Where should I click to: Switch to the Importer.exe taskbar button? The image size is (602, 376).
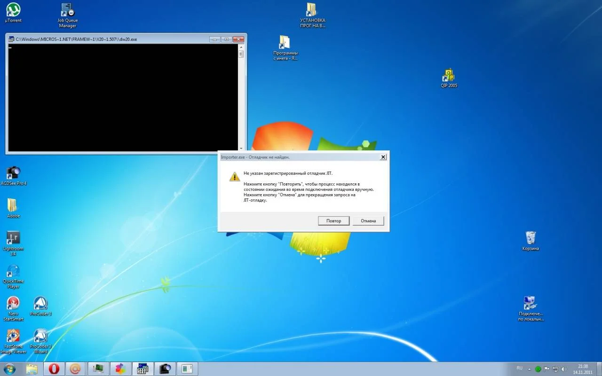[187, 369]
